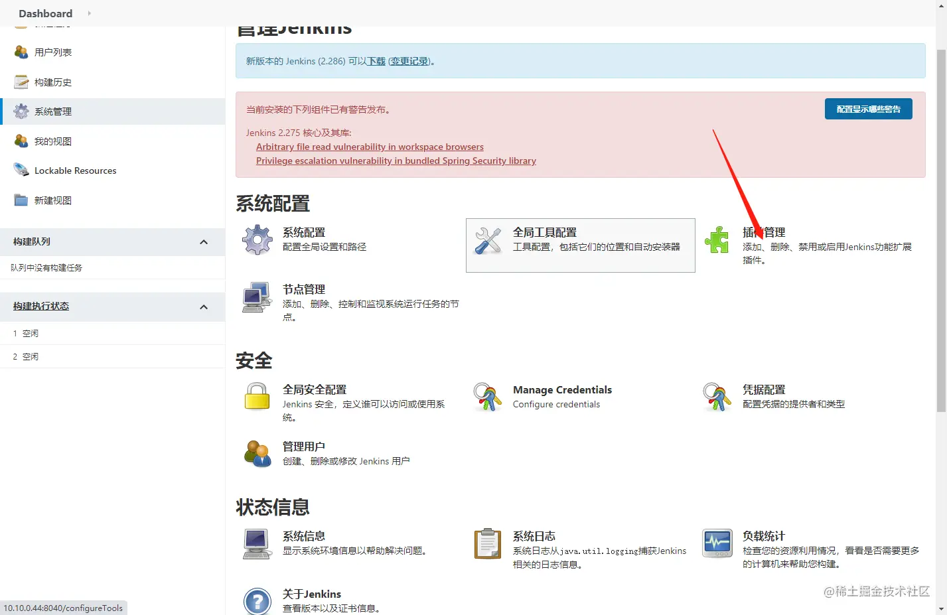Click the 节点管理 computer icon
947x615 pixels.
257,297
